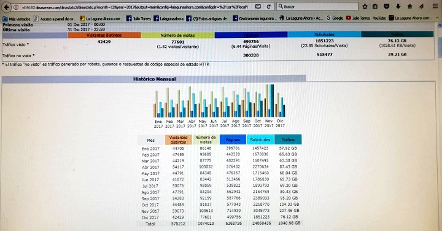Bookmark this page with the star icon
This screenshot has height=231, width=442.
365,7
